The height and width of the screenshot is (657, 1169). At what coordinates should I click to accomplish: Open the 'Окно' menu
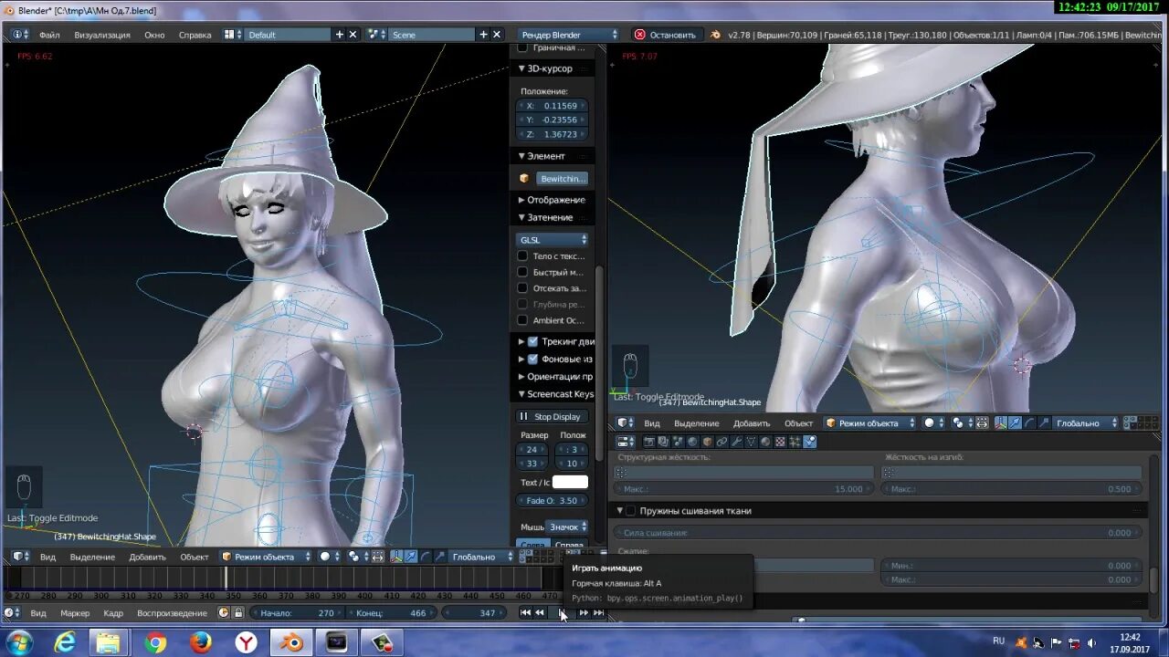[x=154, y=35]
